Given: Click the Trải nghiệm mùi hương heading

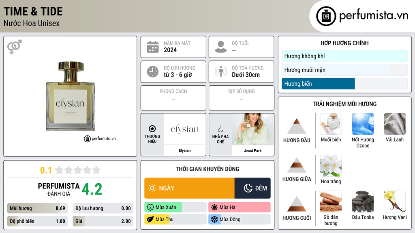Looking at the screenshot, I should click(344, 104).
